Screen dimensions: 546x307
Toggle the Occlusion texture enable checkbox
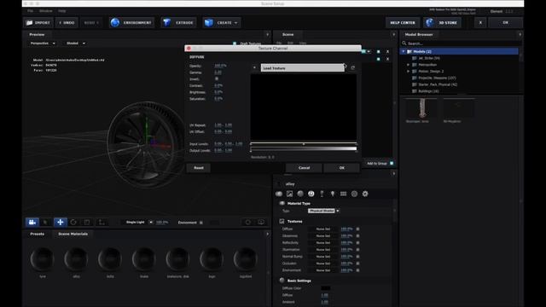[357, 264]
